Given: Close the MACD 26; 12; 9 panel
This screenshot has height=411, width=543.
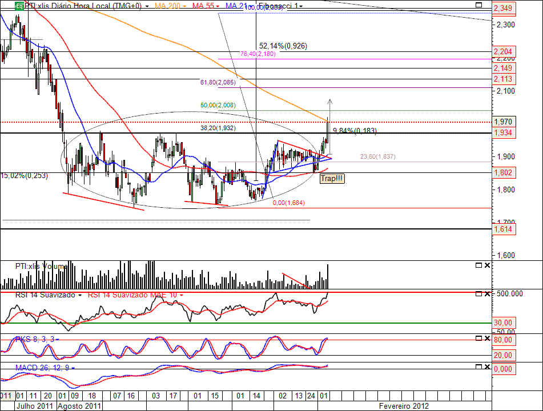Looking at the screenshot, I should [x=487, y=366].
